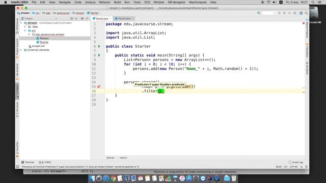
Task: Open the File menu
Action: click(34, 2)
